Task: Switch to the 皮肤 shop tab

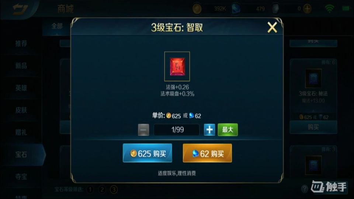Action: 21,110
